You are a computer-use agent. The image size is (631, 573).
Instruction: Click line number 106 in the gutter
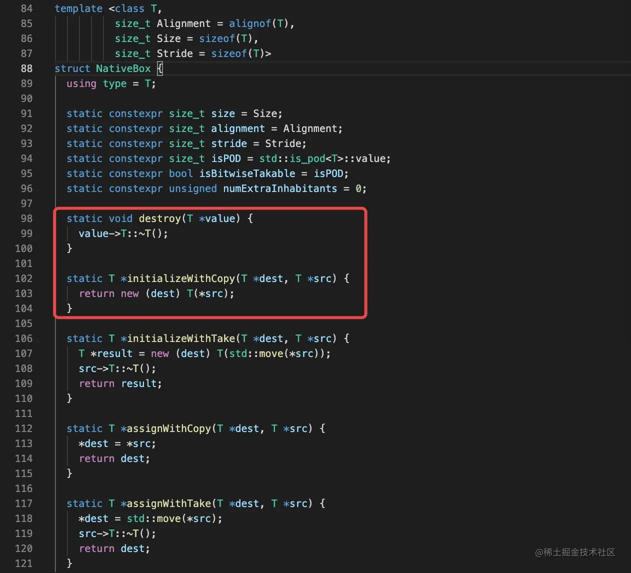pos(23,338)
